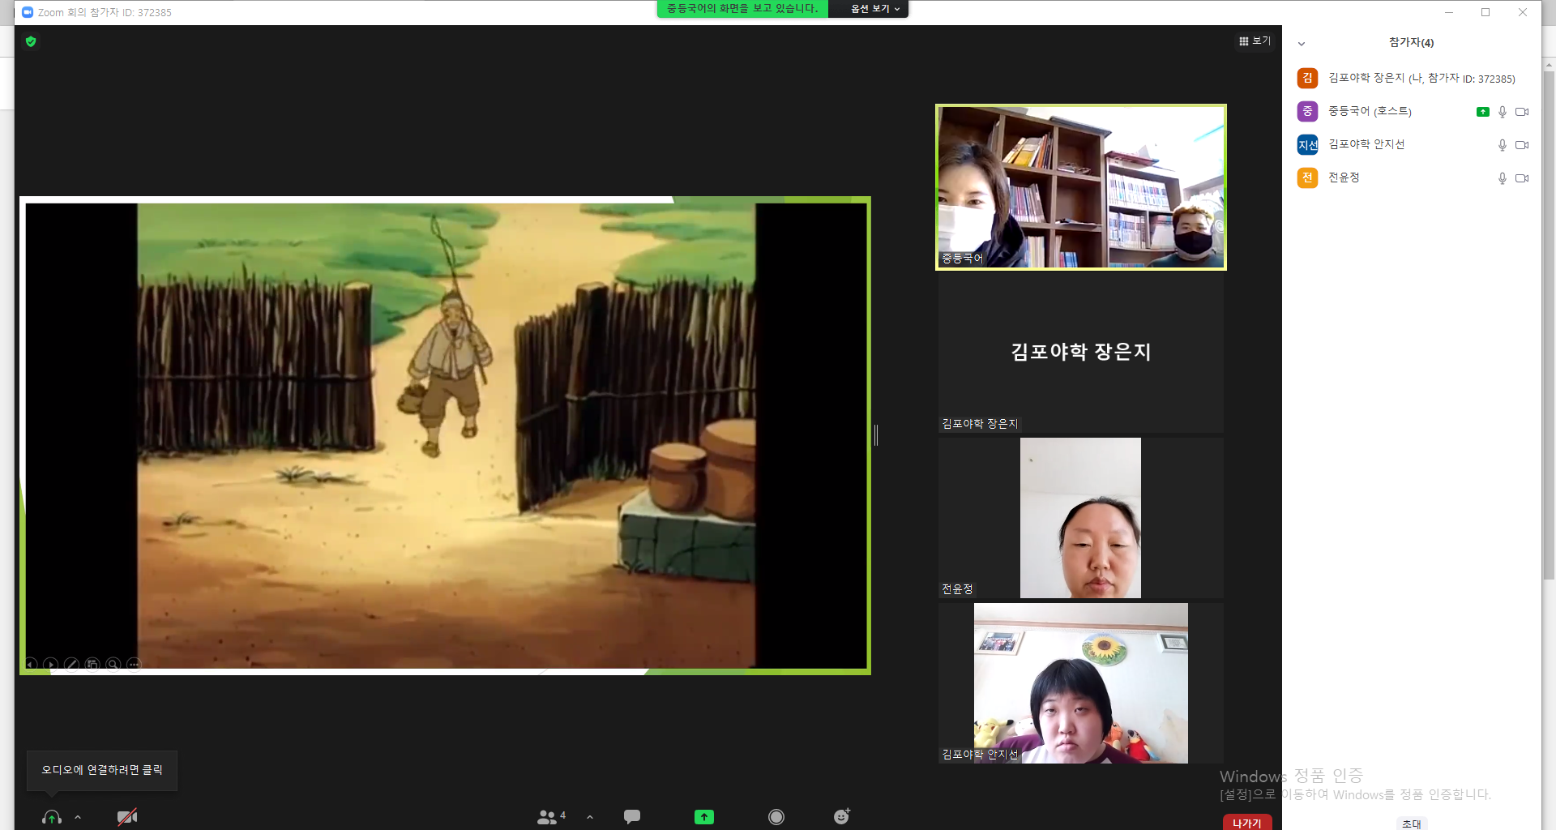Click camera icon on 김포야학 안지선 row

(1522, 145)
